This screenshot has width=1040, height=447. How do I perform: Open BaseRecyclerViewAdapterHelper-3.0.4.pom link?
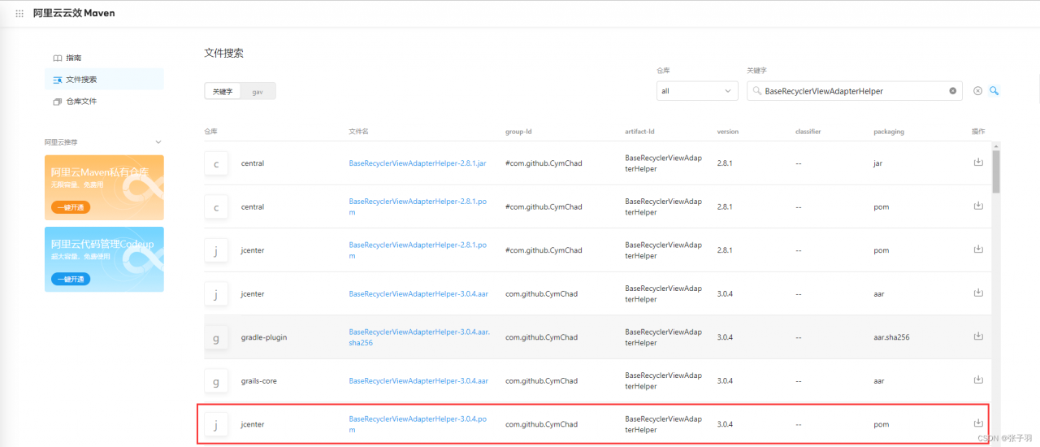pos(418,424)
